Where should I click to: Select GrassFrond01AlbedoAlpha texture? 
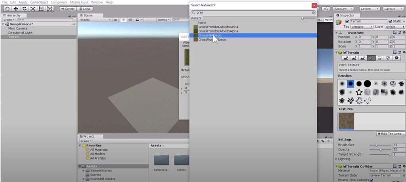click(218, 27)
